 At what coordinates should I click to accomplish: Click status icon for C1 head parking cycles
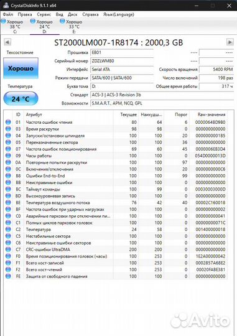click(8, 223)
